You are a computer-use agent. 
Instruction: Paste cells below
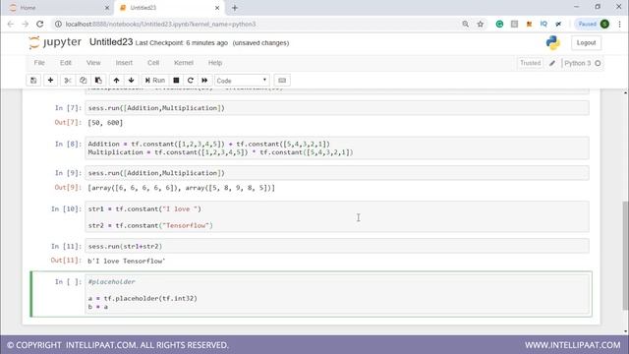click(98, 81)
